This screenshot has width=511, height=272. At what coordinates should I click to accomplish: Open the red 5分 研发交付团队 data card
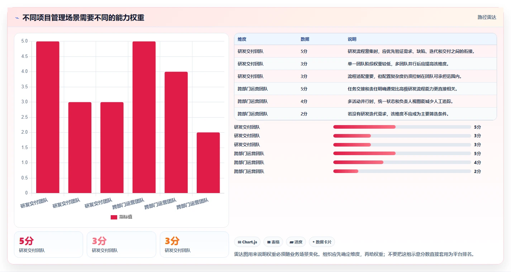coord(48,244)
